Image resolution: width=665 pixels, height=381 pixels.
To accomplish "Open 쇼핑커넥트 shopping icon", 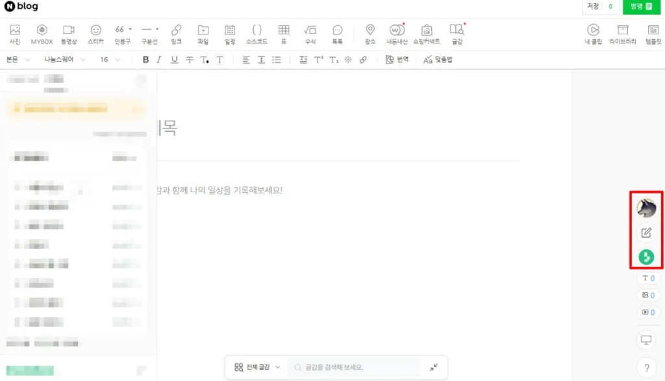I will click(427, 34).
